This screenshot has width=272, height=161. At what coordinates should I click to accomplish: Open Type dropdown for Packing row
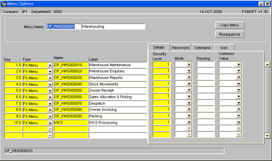click(x=50, y=116)
